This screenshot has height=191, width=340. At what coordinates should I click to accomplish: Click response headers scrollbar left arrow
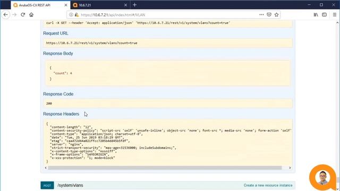pyautogui.click(x=46, y=168)
